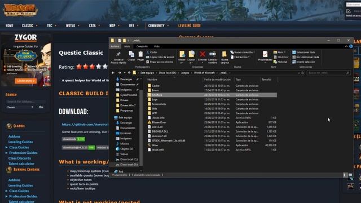Open the address bar history dropdown
The image size is (361, 203).
(x=298, y=73)
